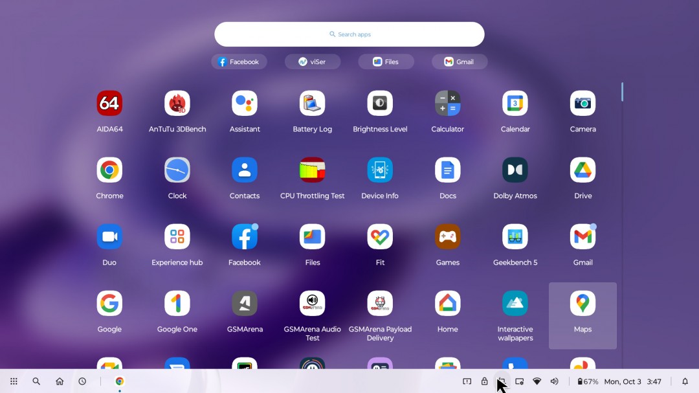Click the Mon, Oct 3 date

[x=623, y=381]
